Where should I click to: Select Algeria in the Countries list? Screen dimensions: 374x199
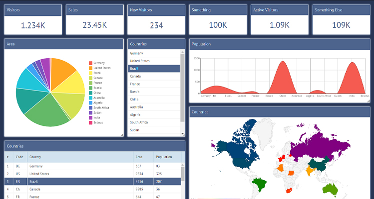point(154,114)
